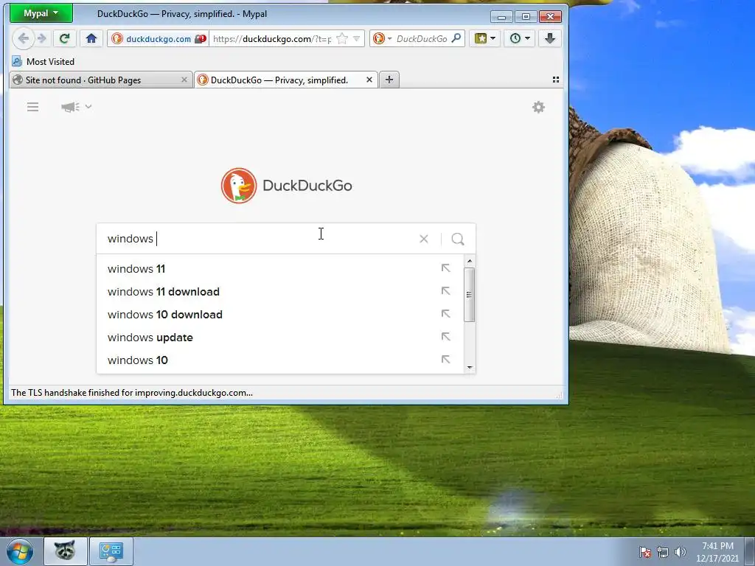Maximize the Mypal window
Viewport: 755px width, 566px height.
[526, 17]
